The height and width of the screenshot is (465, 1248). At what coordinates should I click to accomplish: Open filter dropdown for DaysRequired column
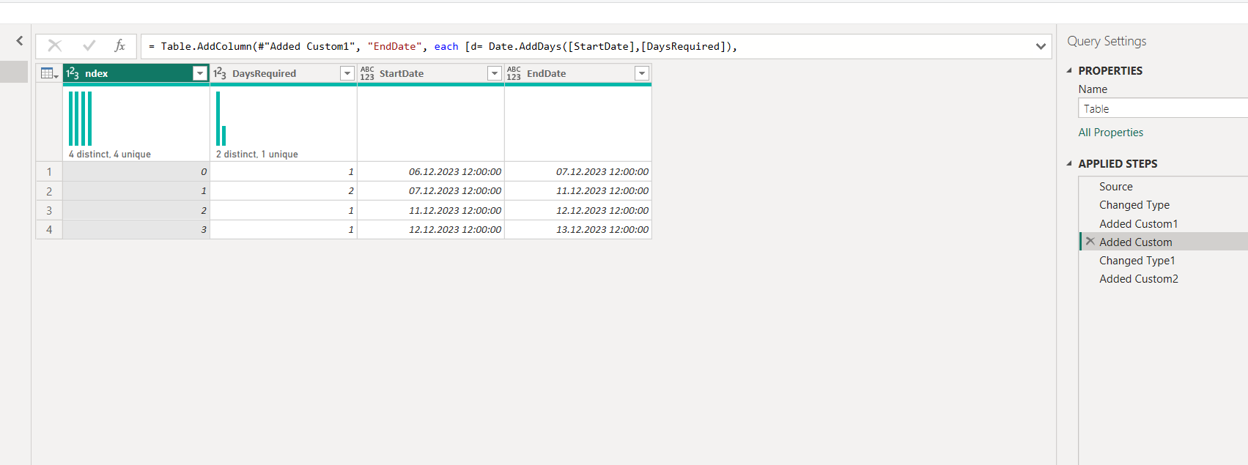pos(347,73)
